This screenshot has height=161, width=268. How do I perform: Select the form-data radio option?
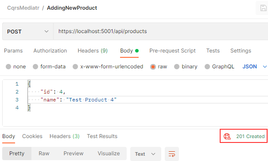tap(35, 67)
